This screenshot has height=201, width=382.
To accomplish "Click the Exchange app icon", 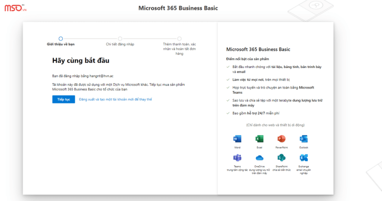I will pyautogui.click(x=304, y=158).
